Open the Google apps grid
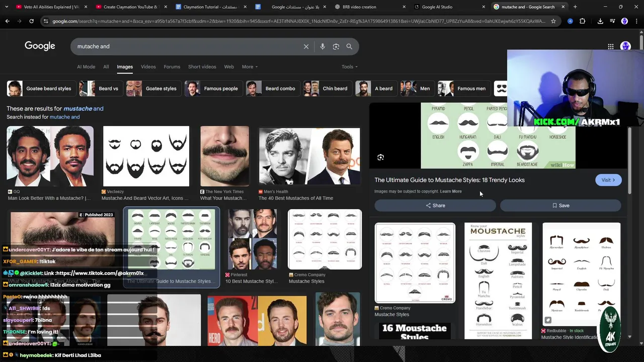The height and width of the screenshot is (362, 644). pyautogui.click(x=610, y=46)
